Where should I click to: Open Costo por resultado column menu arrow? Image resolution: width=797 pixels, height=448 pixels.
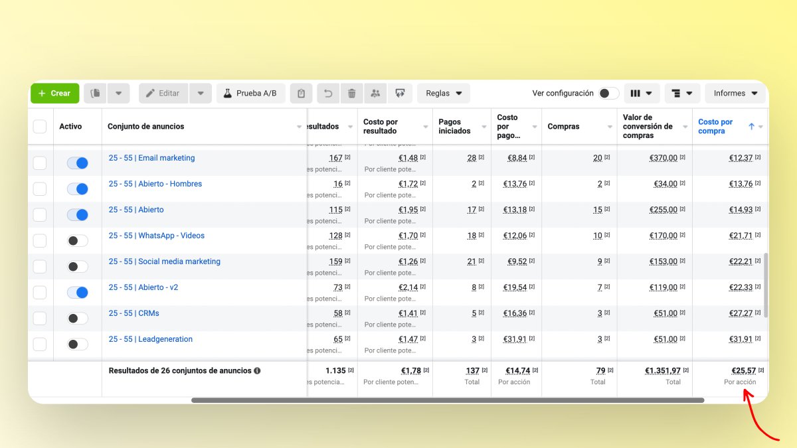pyautogui.click(x=426, y=127)
